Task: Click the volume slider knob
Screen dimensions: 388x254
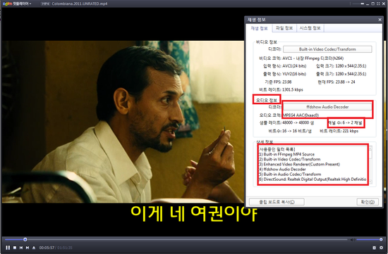Action: (x=381, y=239)
